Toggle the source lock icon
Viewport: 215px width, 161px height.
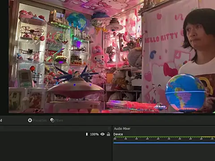pos(108,134)
